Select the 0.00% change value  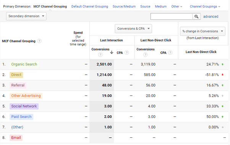[x=214, y=127]
